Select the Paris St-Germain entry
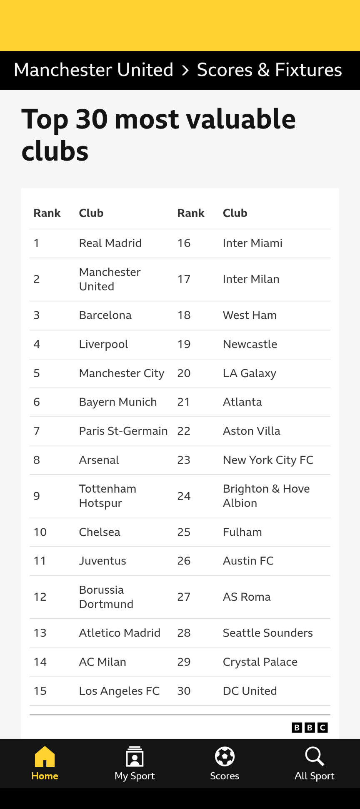Image resolution: width=360 pixels, height=809 pixels. [123, 431]
